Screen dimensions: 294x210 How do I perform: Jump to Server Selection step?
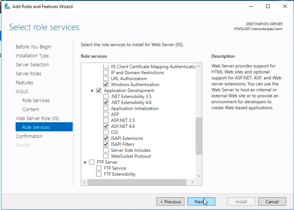[x=32, y=65]
